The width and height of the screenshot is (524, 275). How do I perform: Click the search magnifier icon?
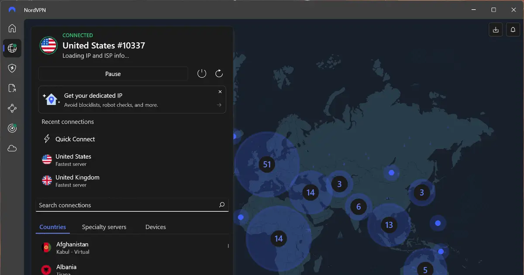click(x=222, y=205)
